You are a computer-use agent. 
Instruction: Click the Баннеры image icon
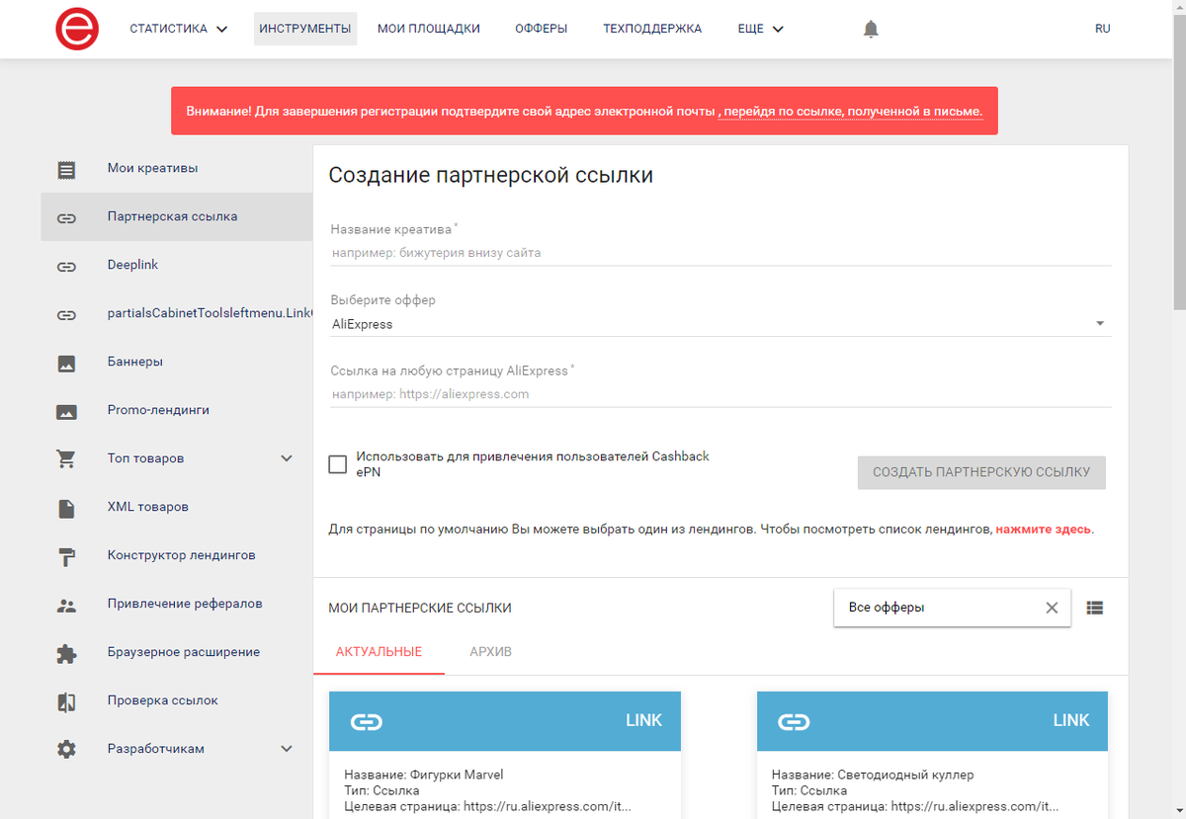coord(66,363)
